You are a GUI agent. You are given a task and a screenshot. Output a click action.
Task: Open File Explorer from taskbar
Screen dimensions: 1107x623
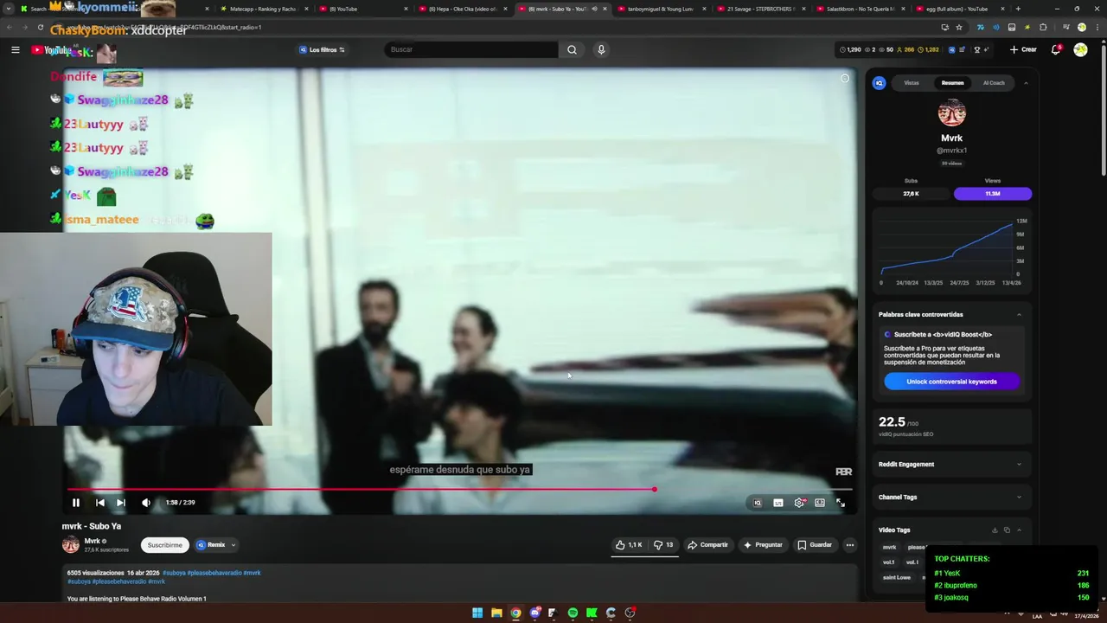pos(496,613)
